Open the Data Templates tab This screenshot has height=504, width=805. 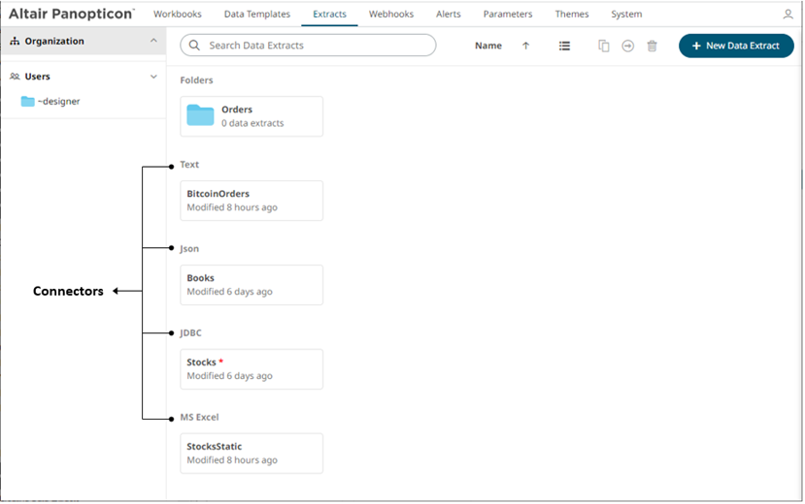(257, 14)
